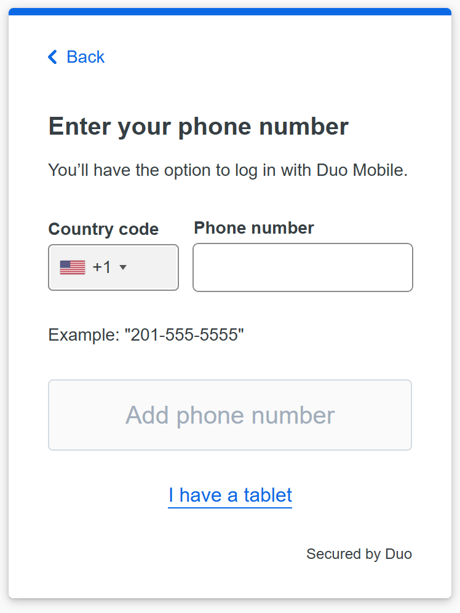This screenshot has height=613, width=460.
Task: Click the disabled Add phone number control
Action: point(229,415)
